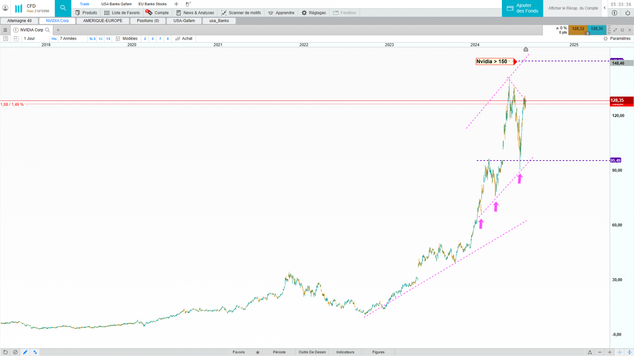This screenshot has width=634, height=356.
Task: Open Outils De Dessin tab
Action: tap(312, 352)
